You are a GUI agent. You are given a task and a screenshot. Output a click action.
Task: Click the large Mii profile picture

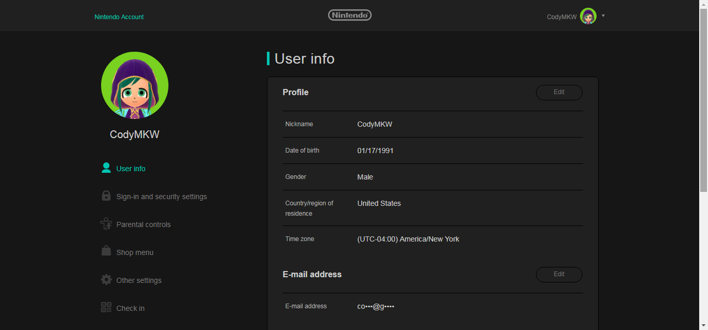pos(135,85)
